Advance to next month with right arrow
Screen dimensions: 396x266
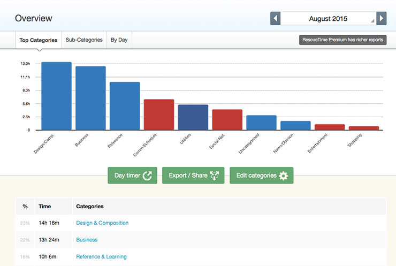[381, 18]
